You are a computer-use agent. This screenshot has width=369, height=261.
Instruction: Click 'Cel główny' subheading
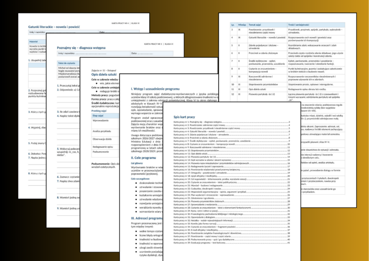[137, 163]
